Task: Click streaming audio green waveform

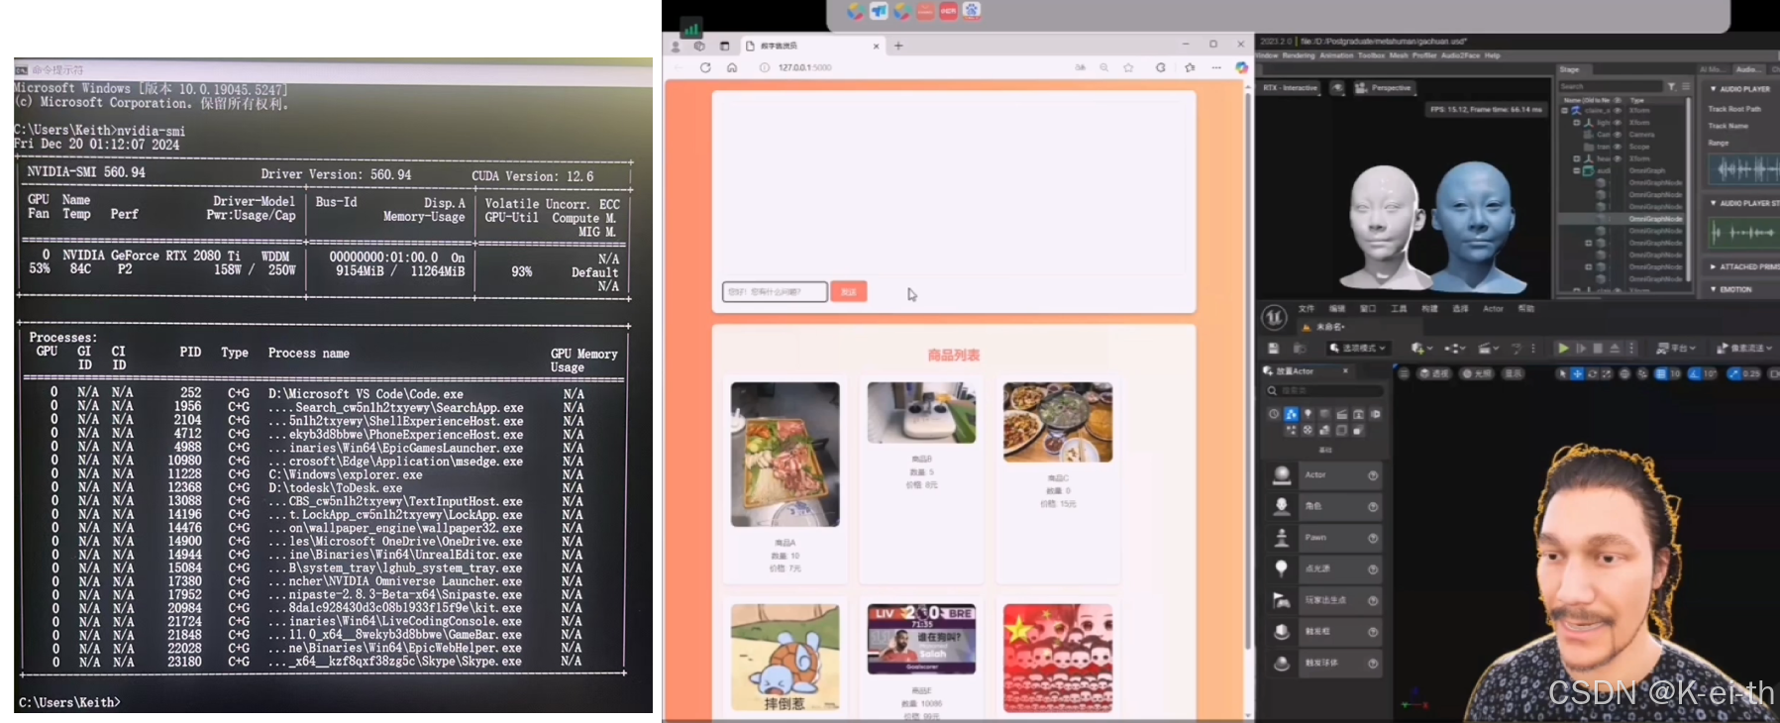Action: (x=1744, y=233)
